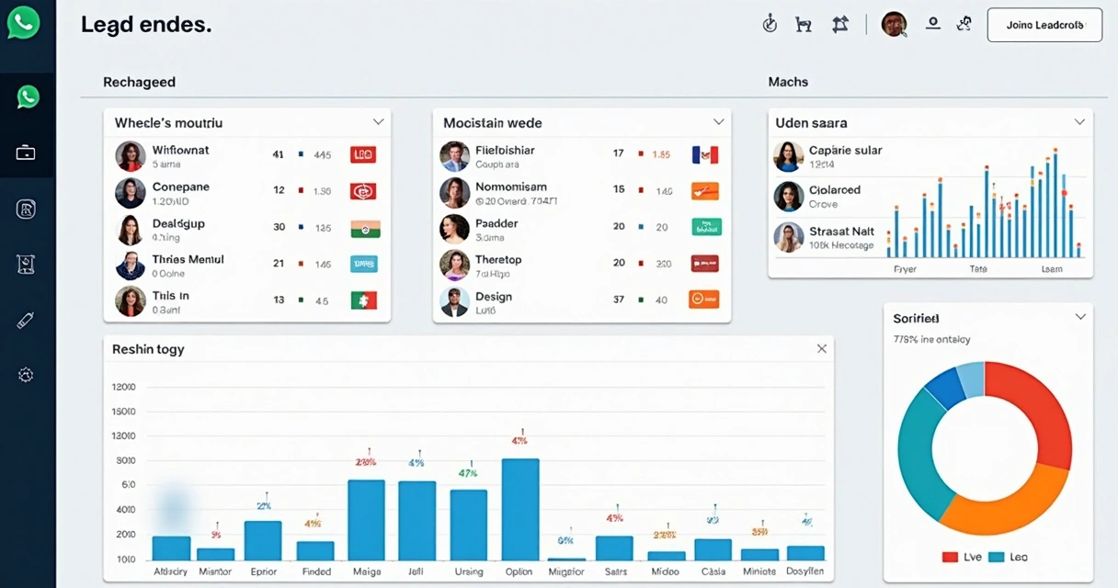The width and height of the screenshot is (1118, 588).
Task: Expand the Soriried chart options
Action: click(x=1079, y=316)
